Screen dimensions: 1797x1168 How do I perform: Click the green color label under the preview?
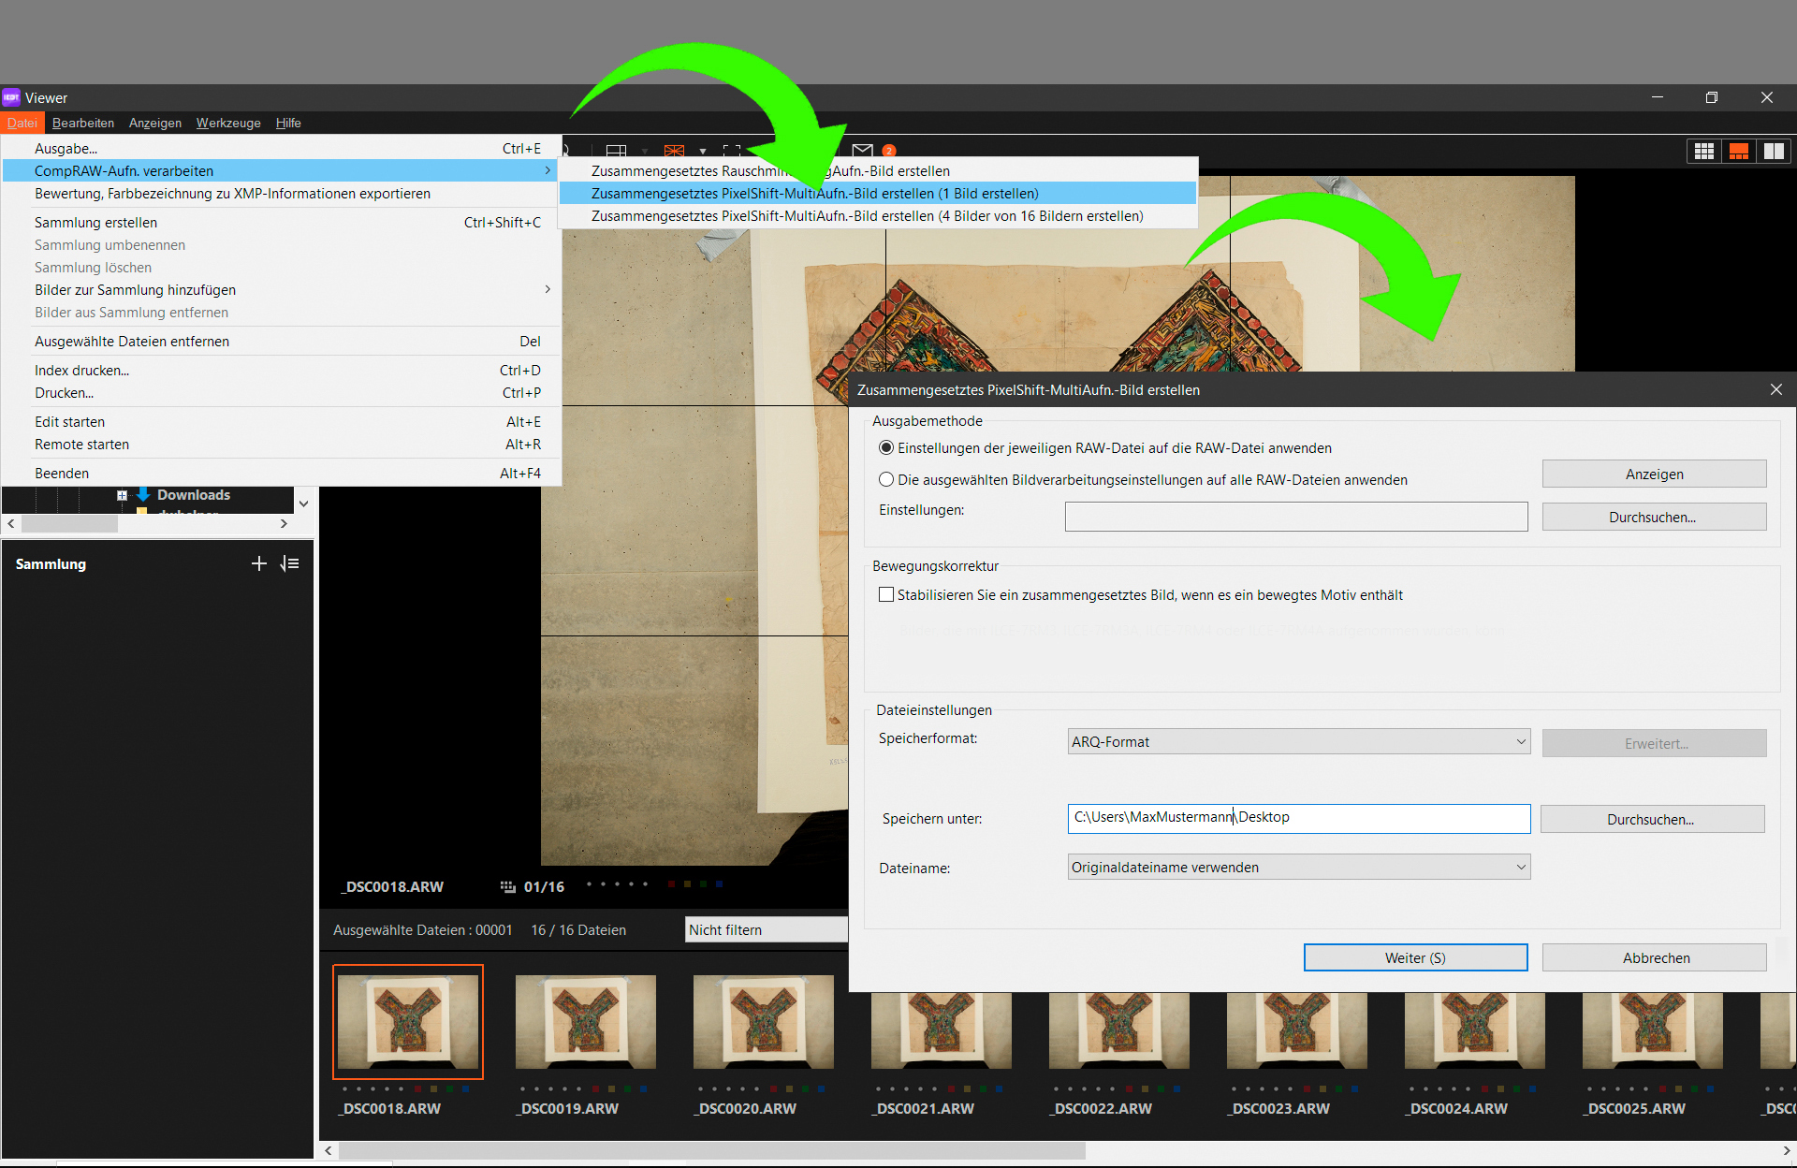coord(703,883)
